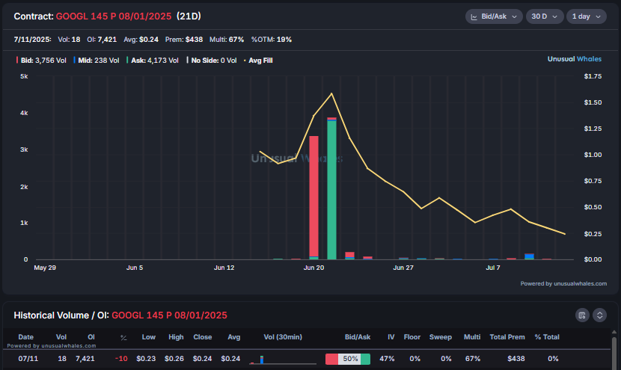Click the -10 OI change value

[x=121, y=359]
